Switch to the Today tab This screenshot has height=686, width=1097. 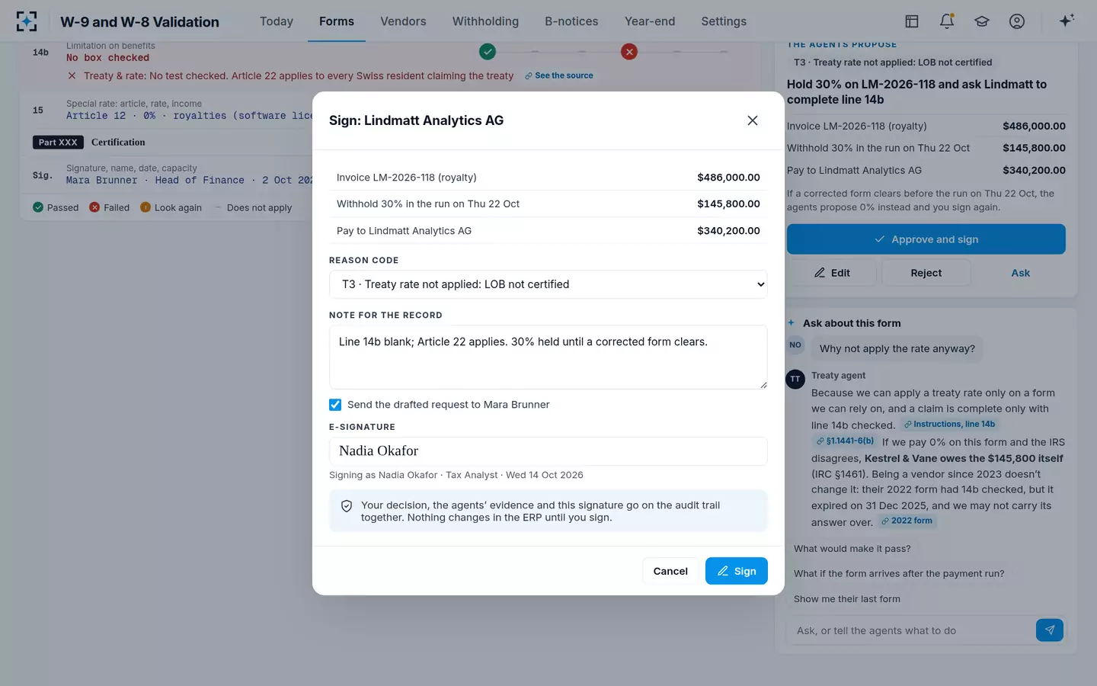[277, 21]
